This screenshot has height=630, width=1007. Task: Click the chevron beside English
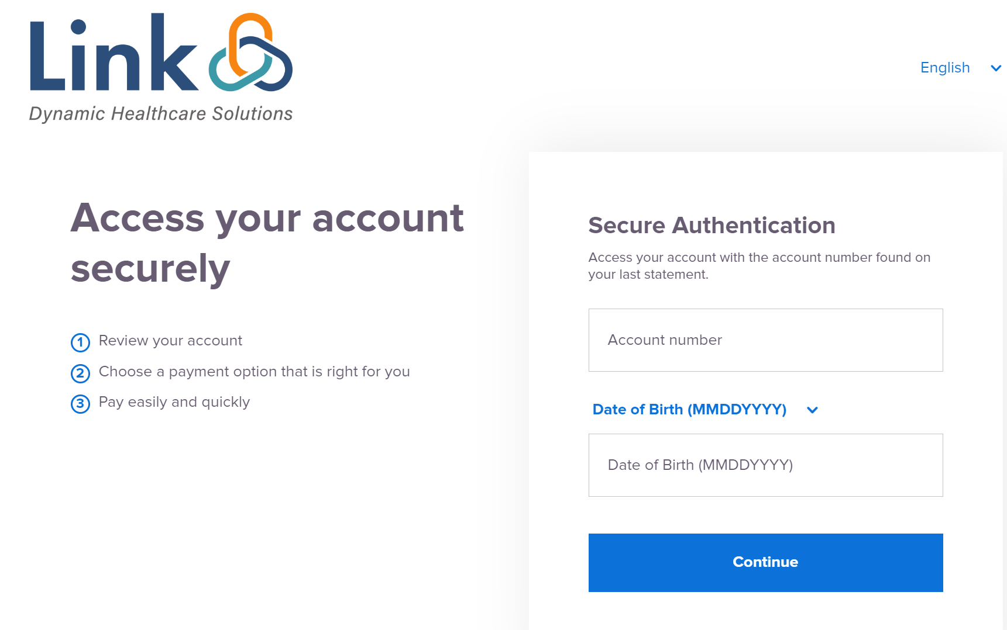995,68
